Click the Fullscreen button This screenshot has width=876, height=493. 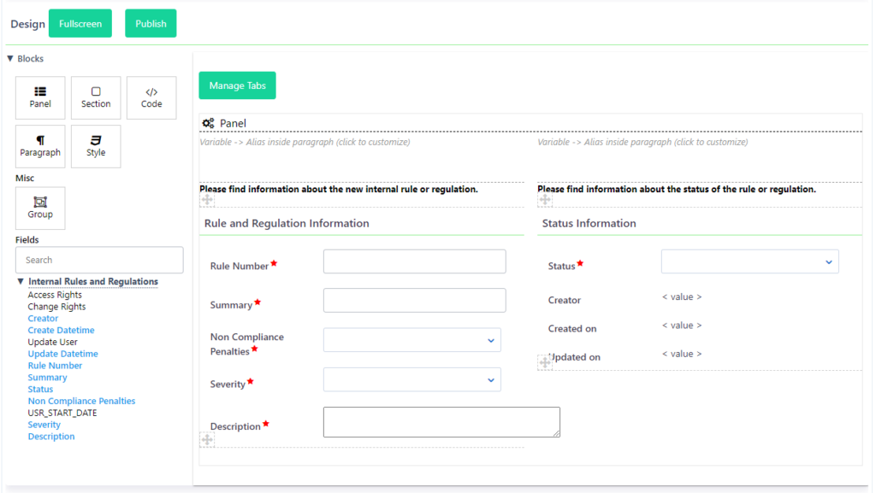80,23
